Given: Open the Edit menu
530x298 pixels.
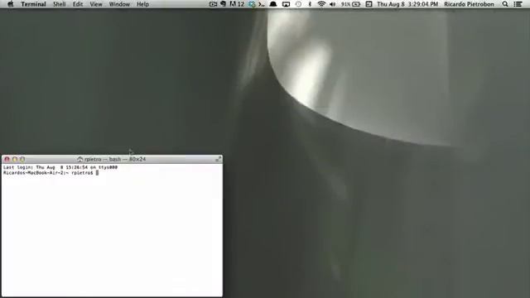Looking at the screenshot, I should [78, 4].
